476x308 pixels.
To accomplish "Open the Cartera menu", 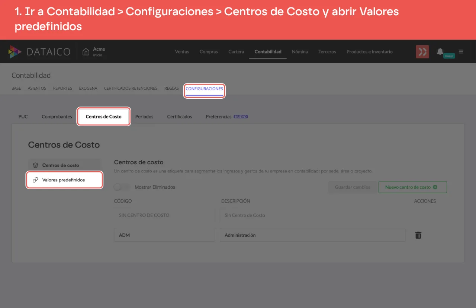I will 236,52.
